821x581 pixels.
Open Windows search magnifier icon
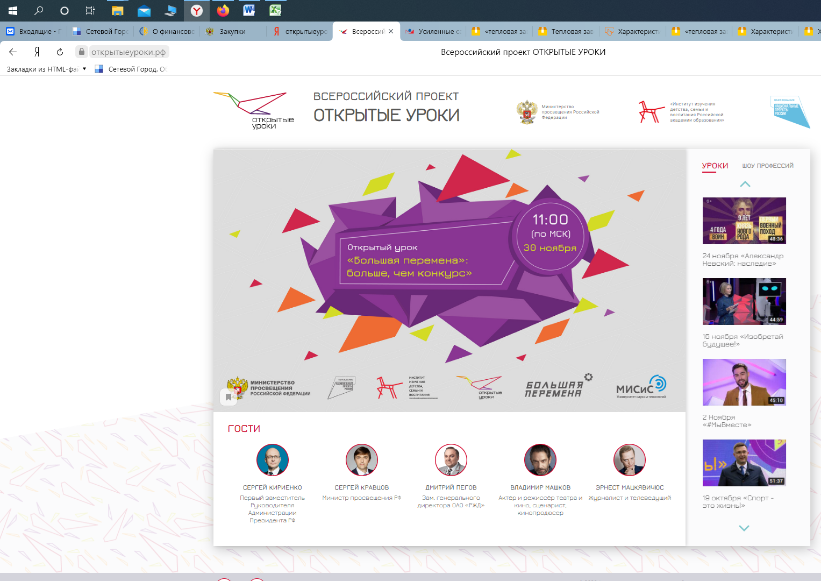tap(39, 10)
